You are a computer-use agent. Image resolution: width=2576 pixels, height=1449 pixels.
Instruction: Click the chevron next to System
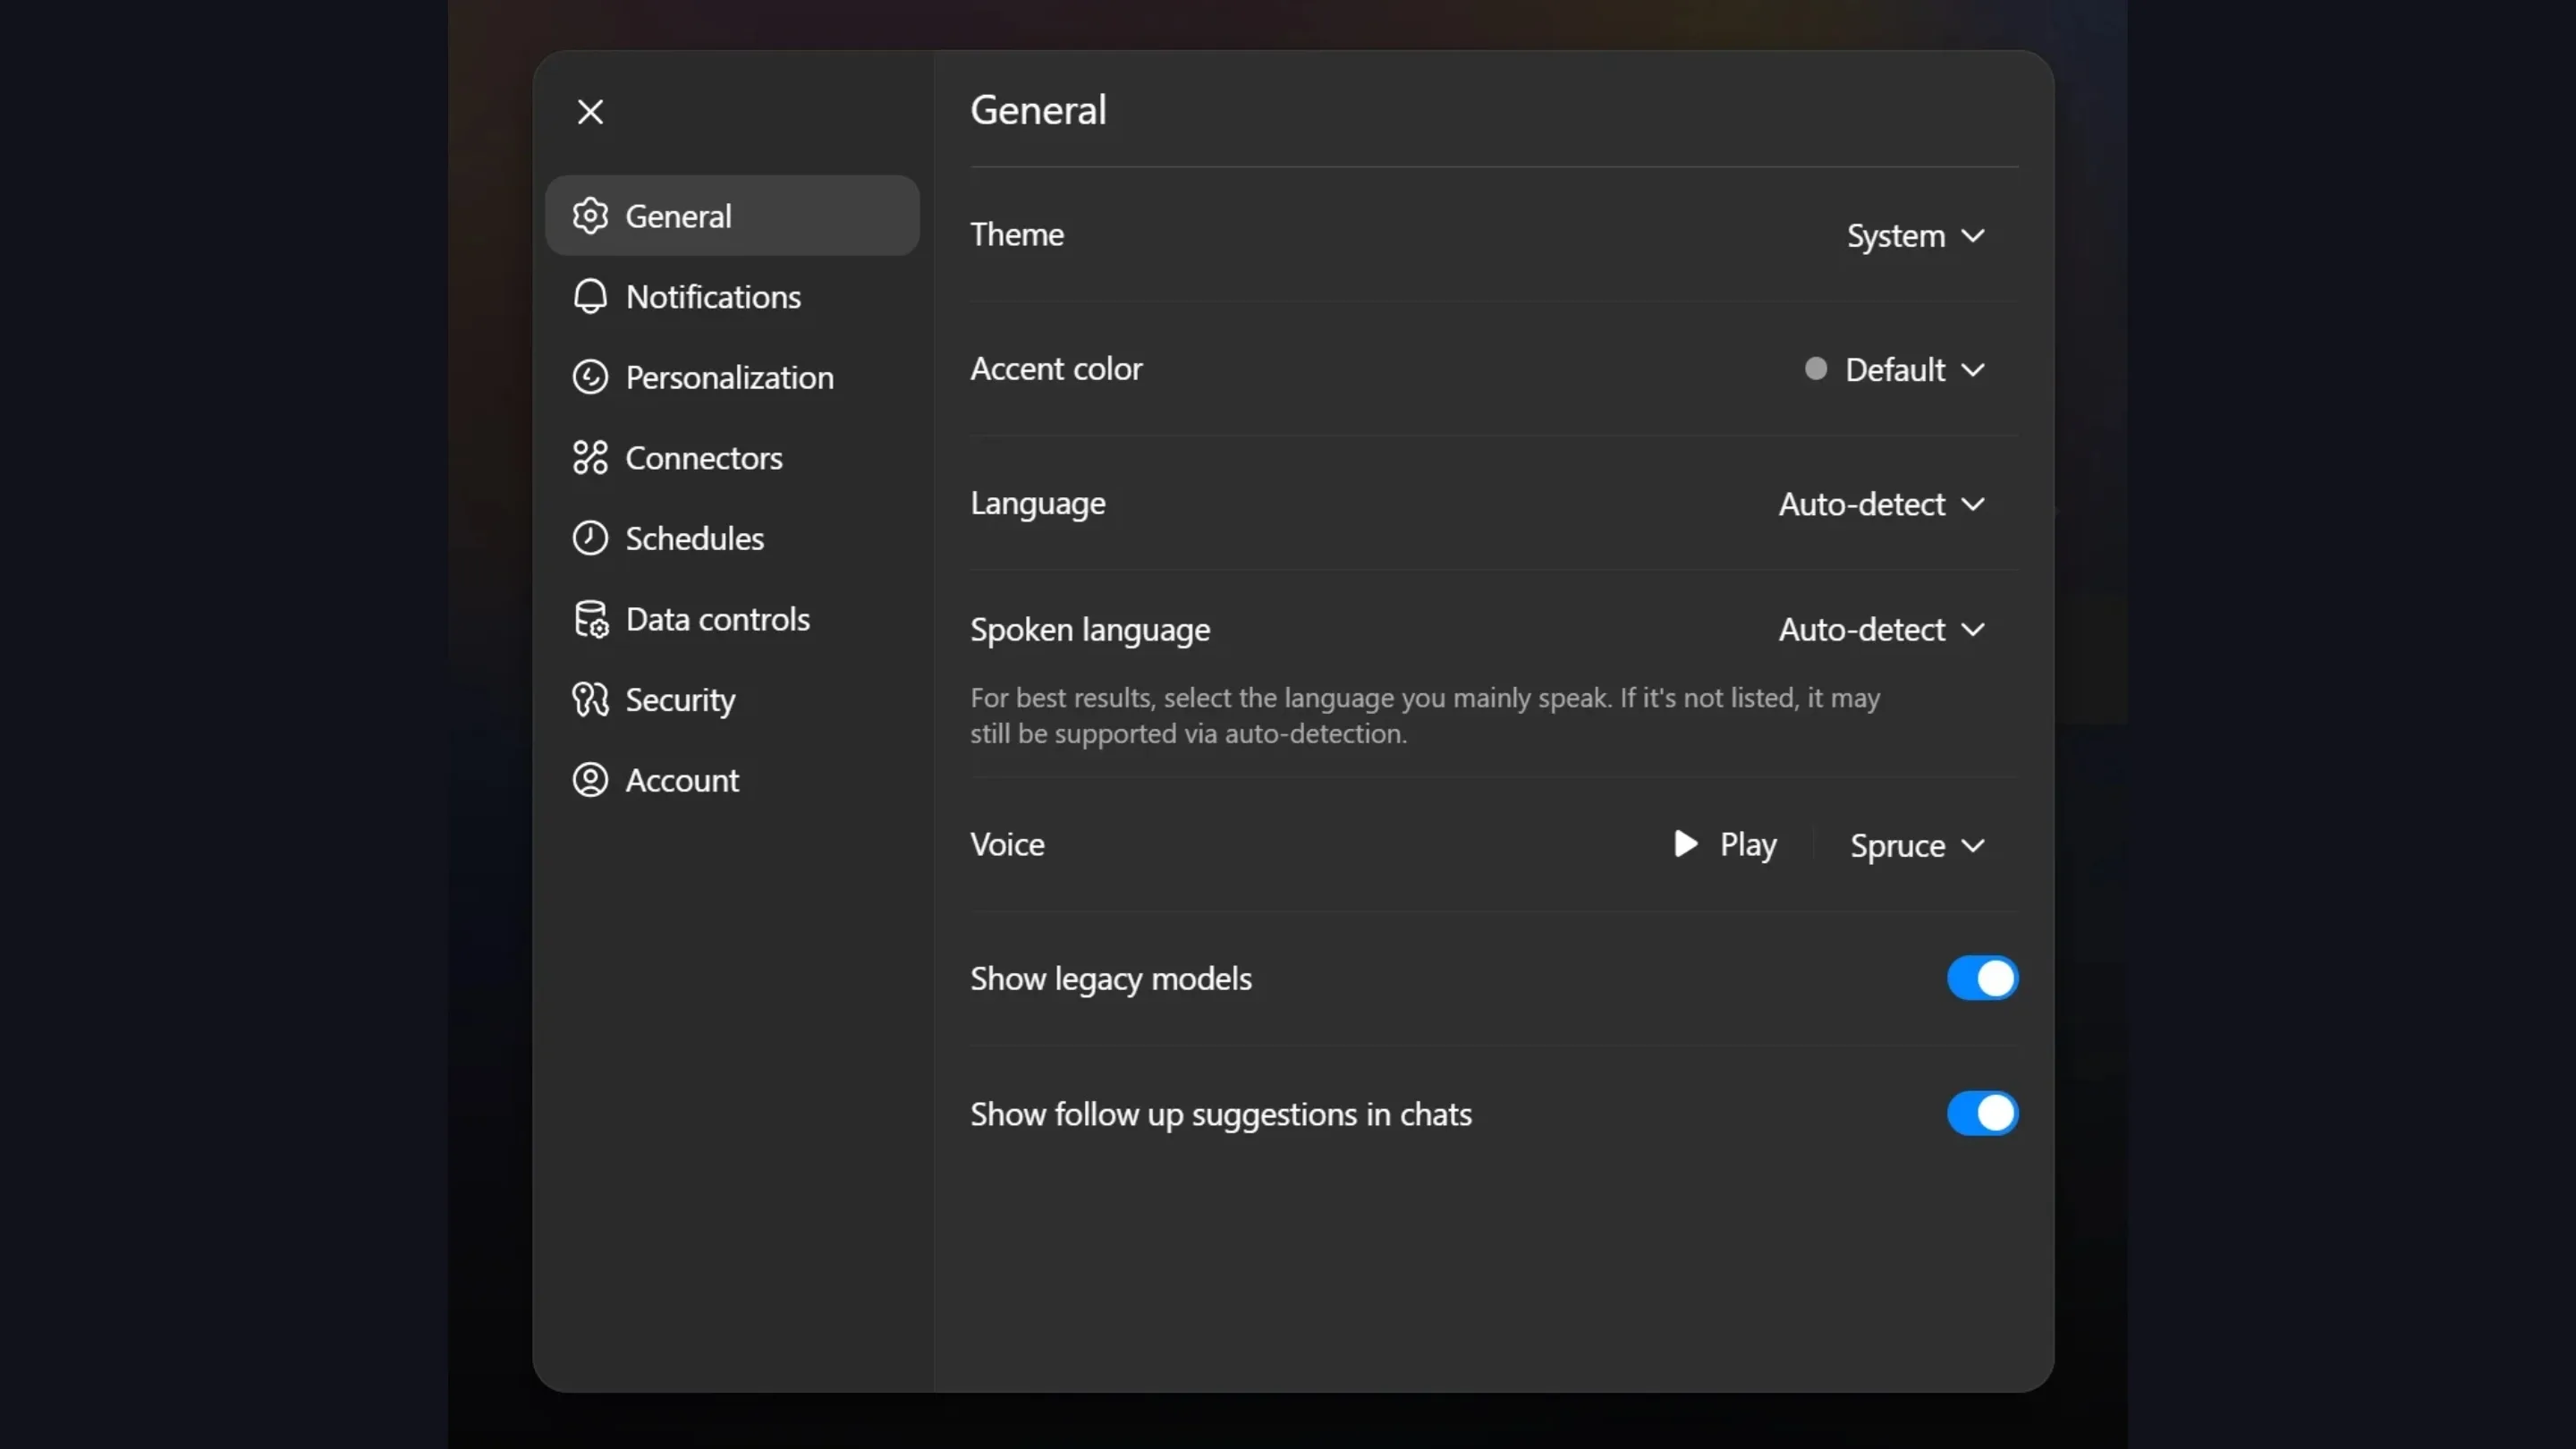tap(1973, 236)
